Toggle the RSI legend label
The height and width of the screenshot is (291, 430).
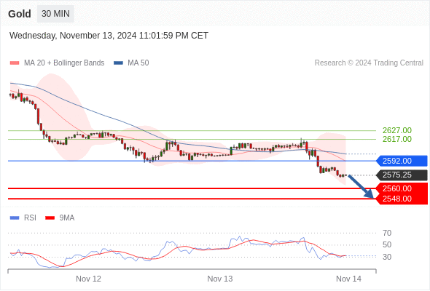[30, 218]
